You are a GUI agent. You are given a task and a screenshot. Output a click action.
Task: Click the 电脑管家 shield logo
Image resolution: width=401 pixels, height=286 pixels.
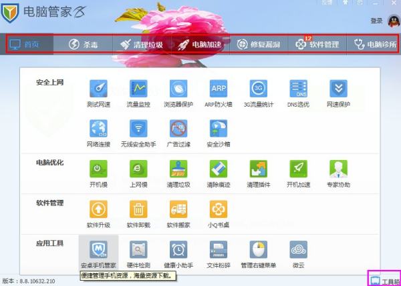coord(9,12)
